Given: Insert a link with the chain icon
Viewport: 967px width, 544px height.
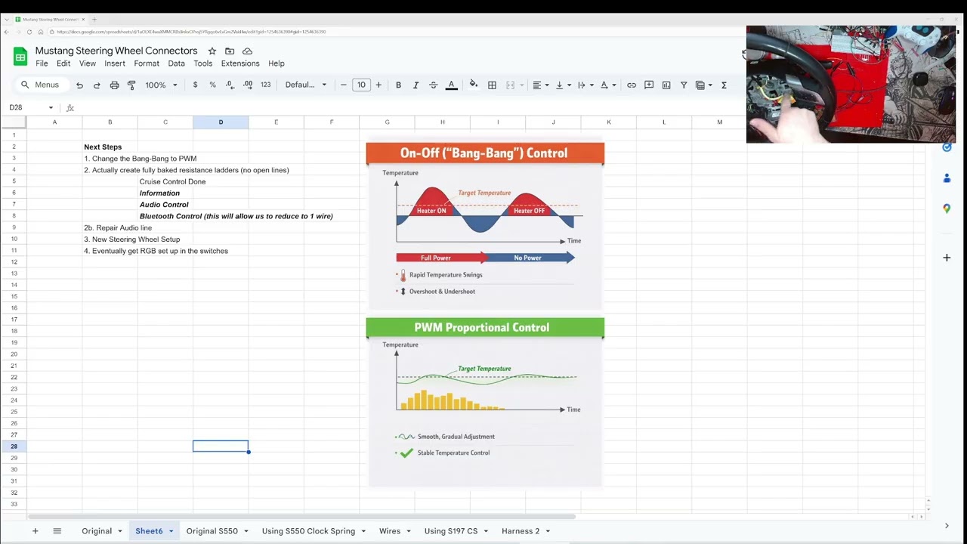Looking at the screenshot, I should 632,85.
